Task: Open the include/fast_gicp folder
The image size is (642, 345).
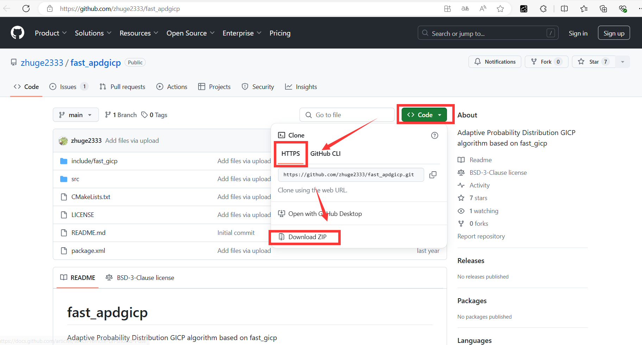Action: tap(94, 161)
